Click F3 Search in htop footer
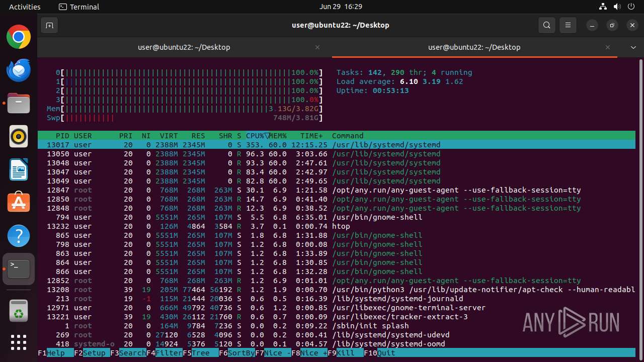Viewport: 644px width, 362px height. pyautogui.click(x=128, y=353)
